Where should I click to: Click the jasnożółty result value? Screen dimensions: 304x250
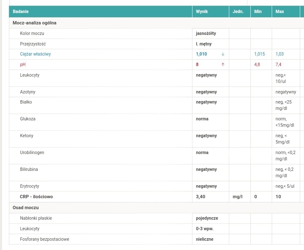click(206, 33)
